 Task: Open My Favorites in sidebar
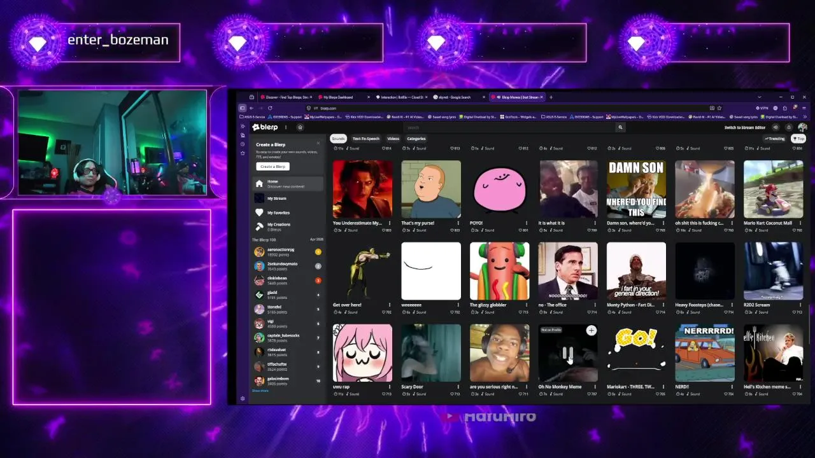288,212
